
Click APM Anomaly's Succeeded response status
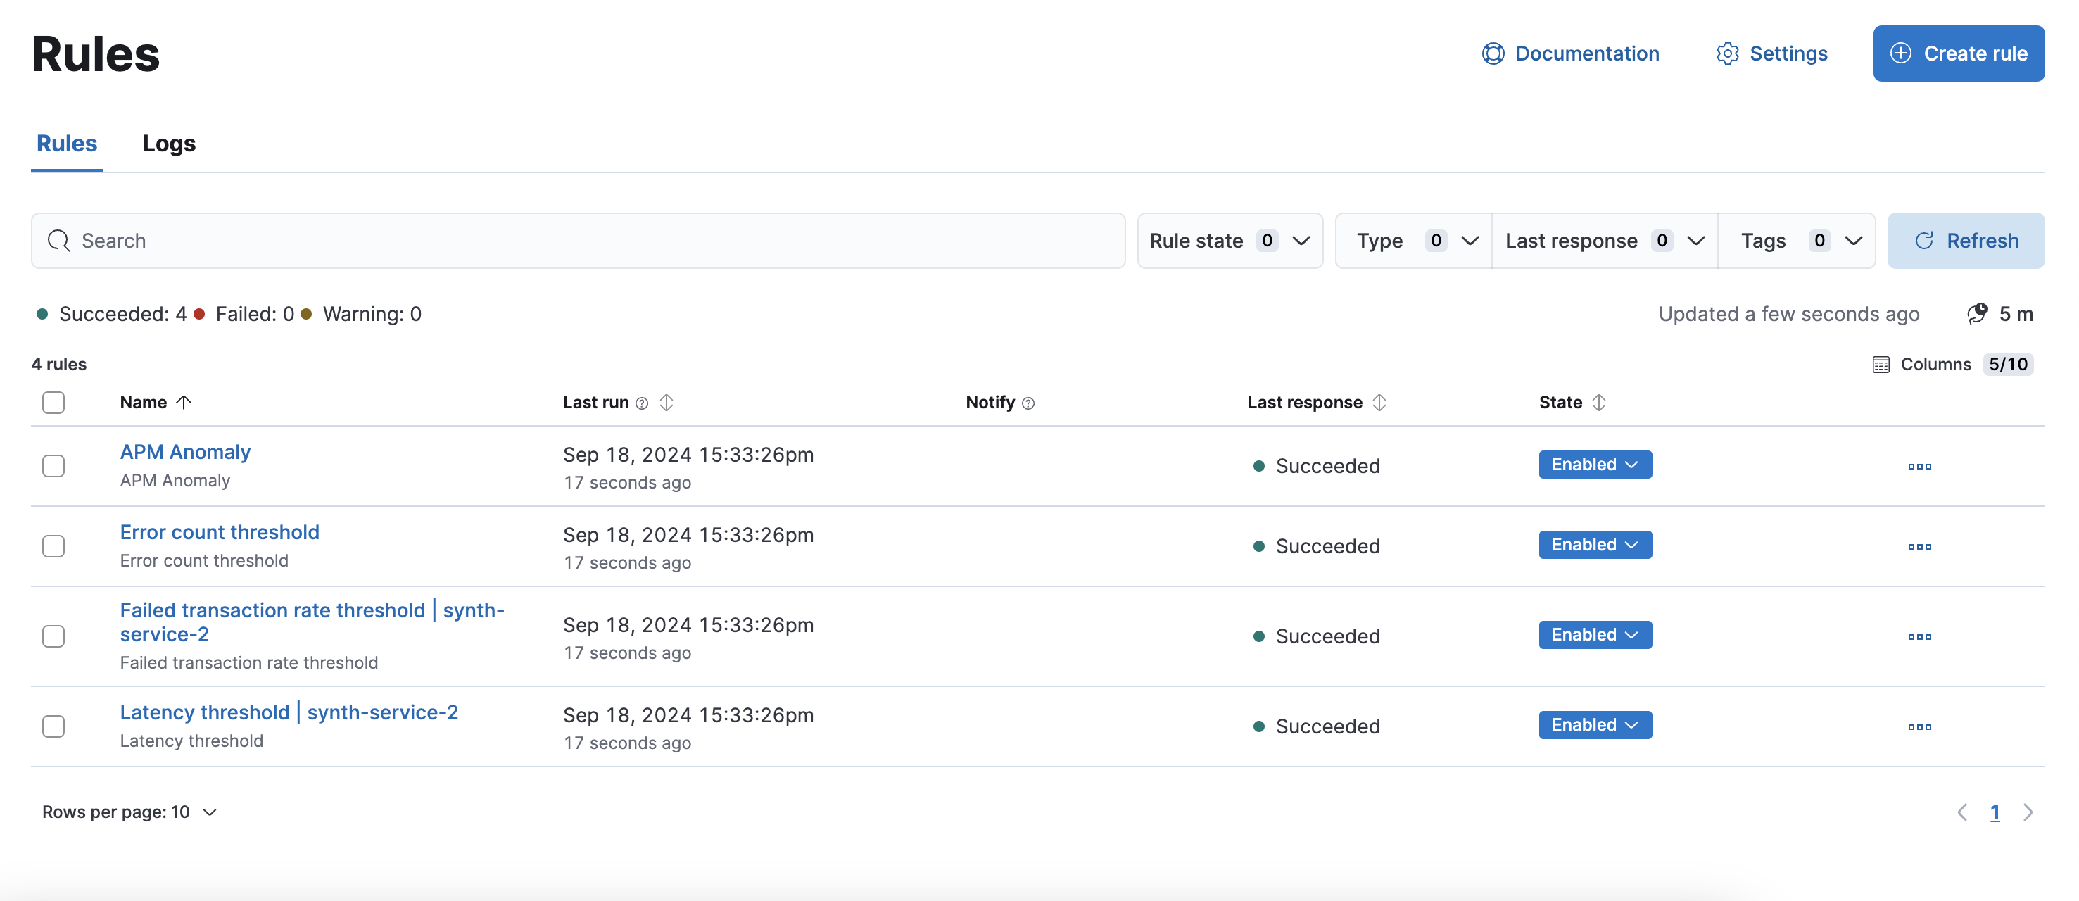pos(1316,466)
